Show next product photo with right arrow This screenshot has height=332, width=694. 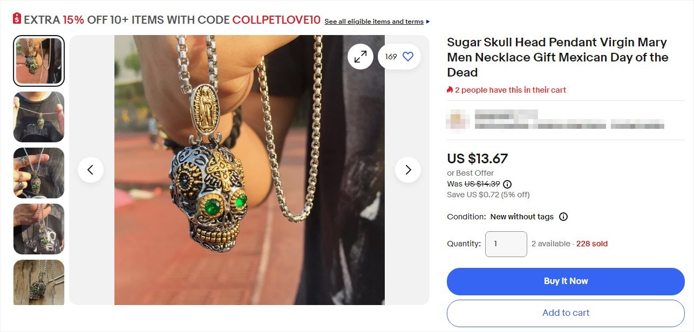point(408,169)
